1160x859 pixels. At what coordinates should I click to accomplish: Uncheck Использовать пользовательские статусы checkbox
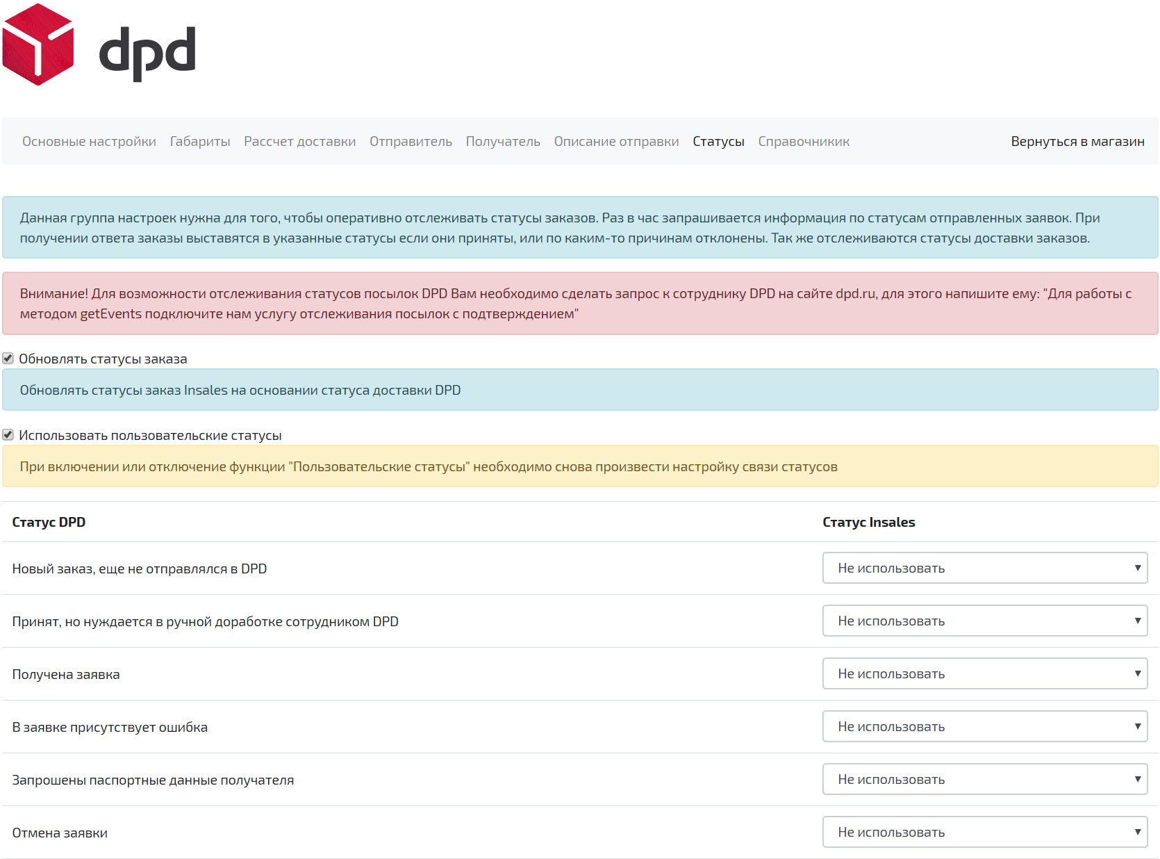(8, 435)
